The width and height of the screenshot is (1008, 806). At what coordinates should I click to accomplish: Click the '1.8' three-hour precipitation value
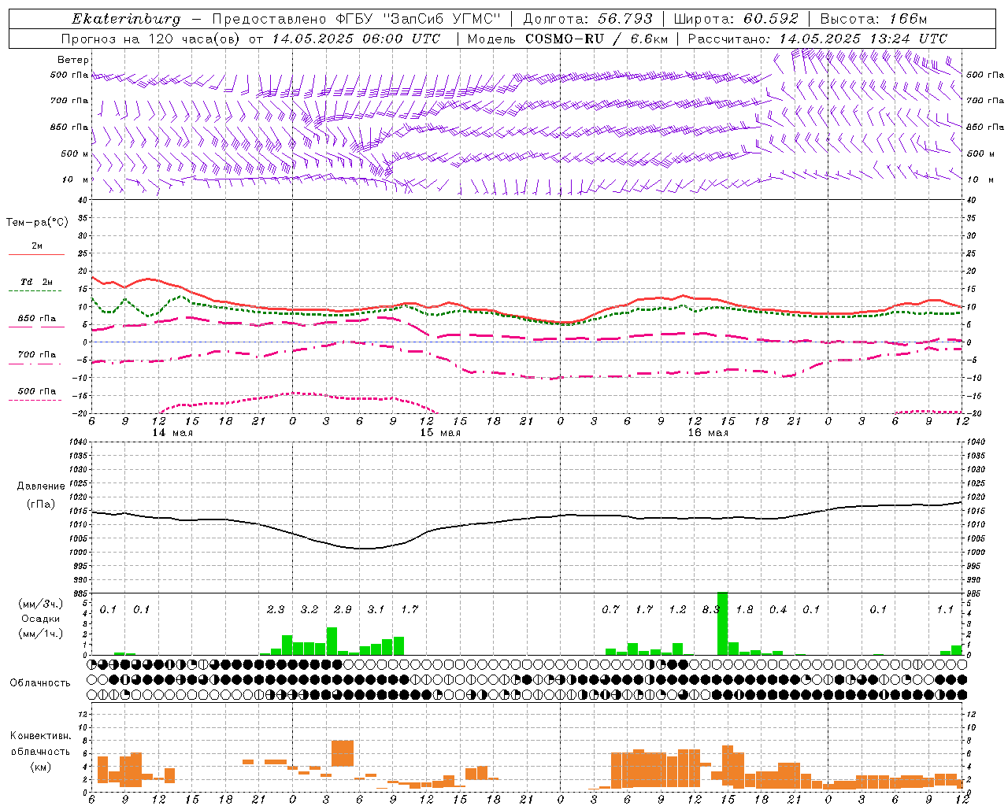point(744,610)
